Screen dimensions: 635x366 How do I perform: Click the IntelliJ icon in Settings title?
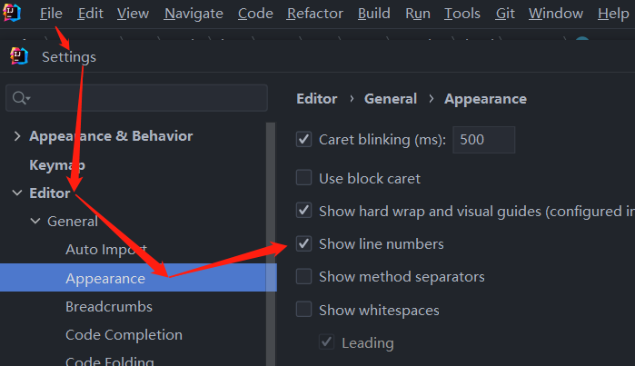(19, 56)
